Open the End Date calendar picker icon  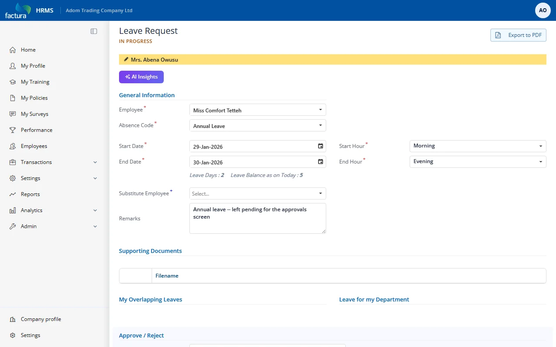pos(321,162)
